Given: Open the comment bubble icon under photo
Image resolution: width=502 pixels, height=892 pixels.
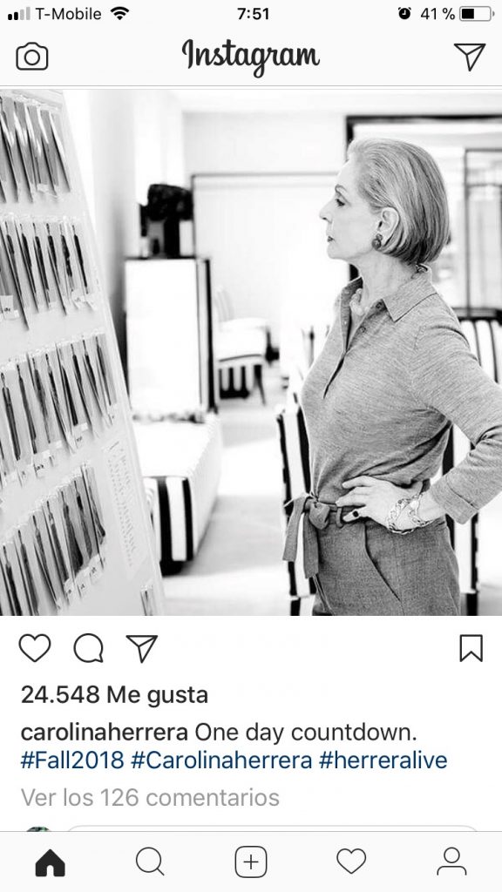Looking at the screenshot, I should pos(88,648).
